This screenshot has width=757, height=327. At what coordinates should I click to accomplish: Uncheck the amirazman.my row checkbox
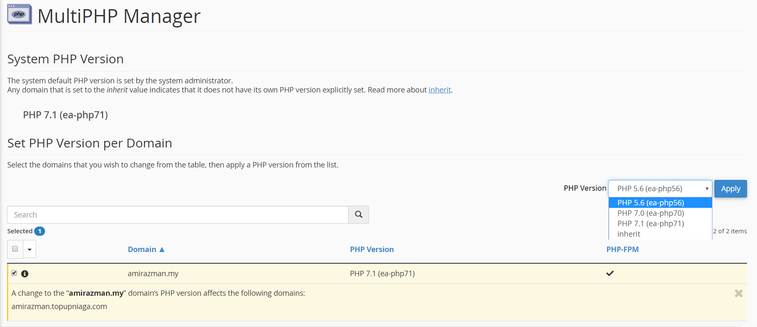pyautogui.click(x=14, y=273)
